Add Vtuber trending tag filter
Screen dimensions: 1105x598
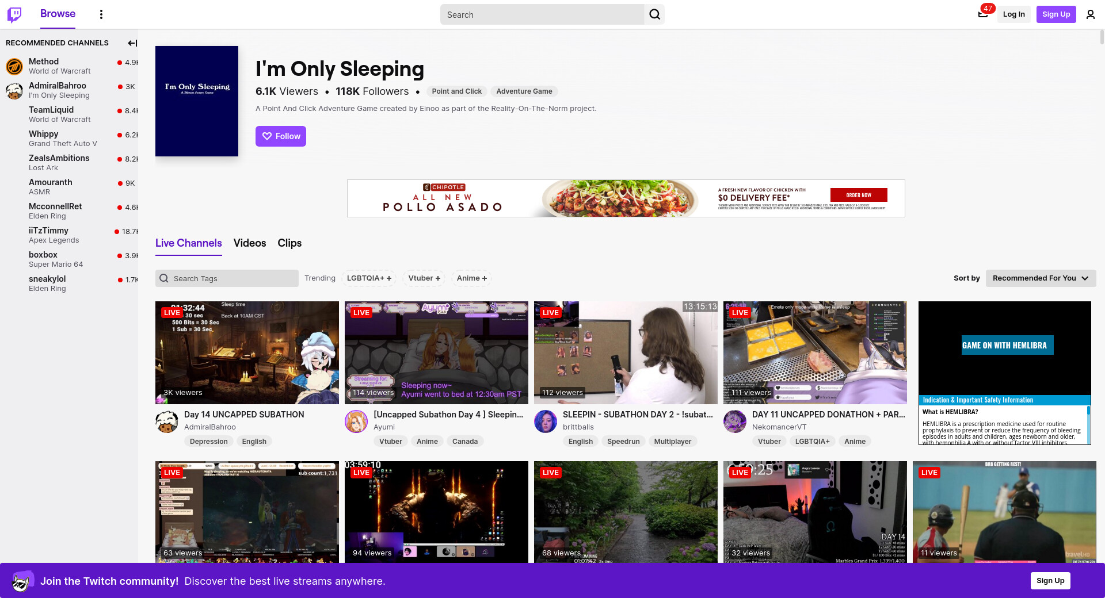(424, 278)
